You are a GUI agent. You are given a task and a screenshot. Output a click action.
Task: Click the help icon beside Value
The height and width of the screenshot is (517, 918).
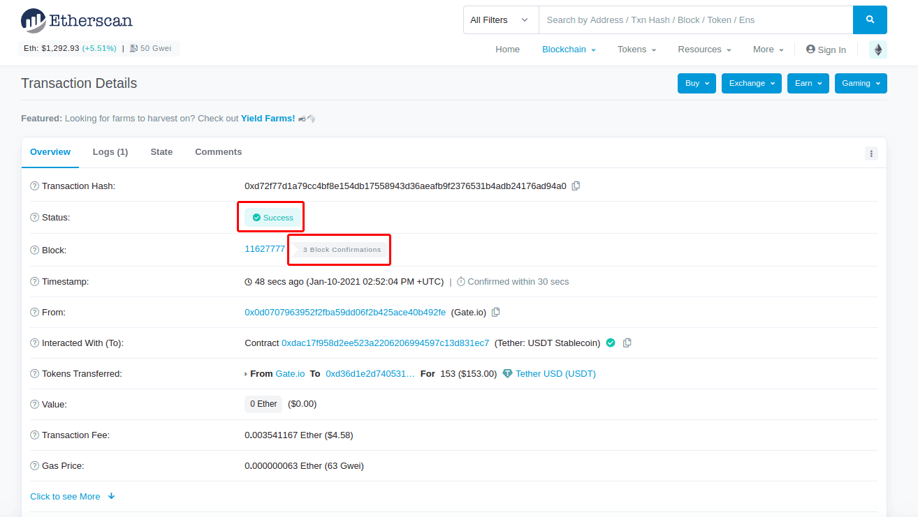tap(34, 404)
